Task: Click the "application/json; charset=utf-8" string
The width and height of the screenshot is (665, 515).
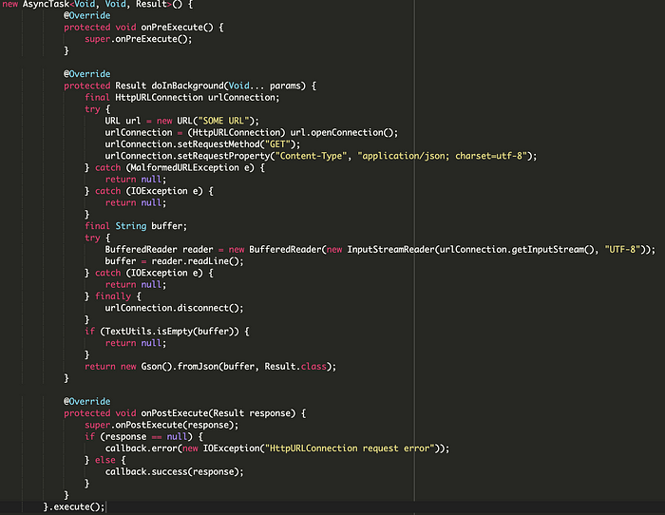Action: (443, 156)
